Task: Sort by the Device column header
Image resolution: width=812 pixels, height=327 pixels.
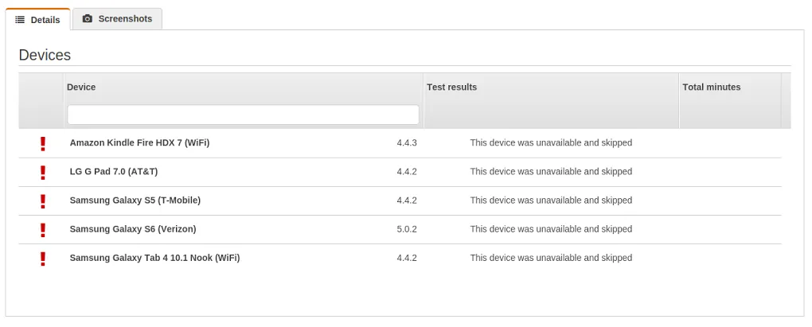Action: (x=81, y=87)
